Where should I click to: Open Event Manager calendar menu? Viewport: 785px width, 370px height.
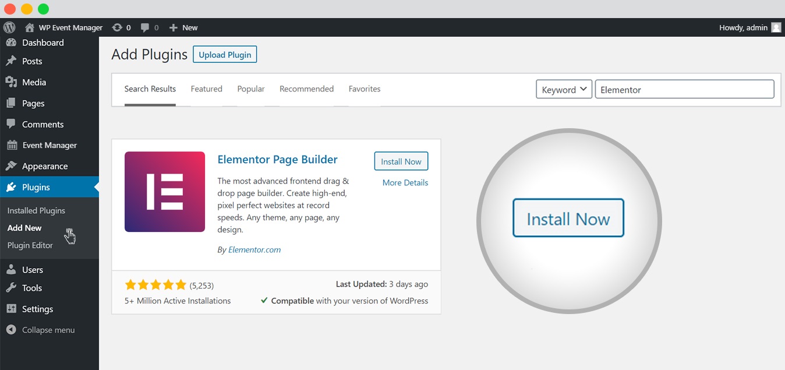point(49,145)
